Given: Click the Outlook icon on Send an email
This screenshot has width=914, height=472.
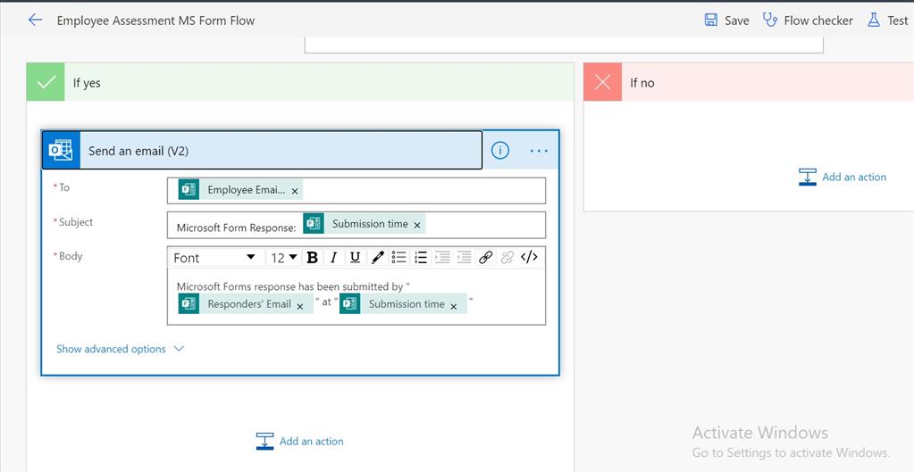Looking at the screenshot, I should coord(61,150).
